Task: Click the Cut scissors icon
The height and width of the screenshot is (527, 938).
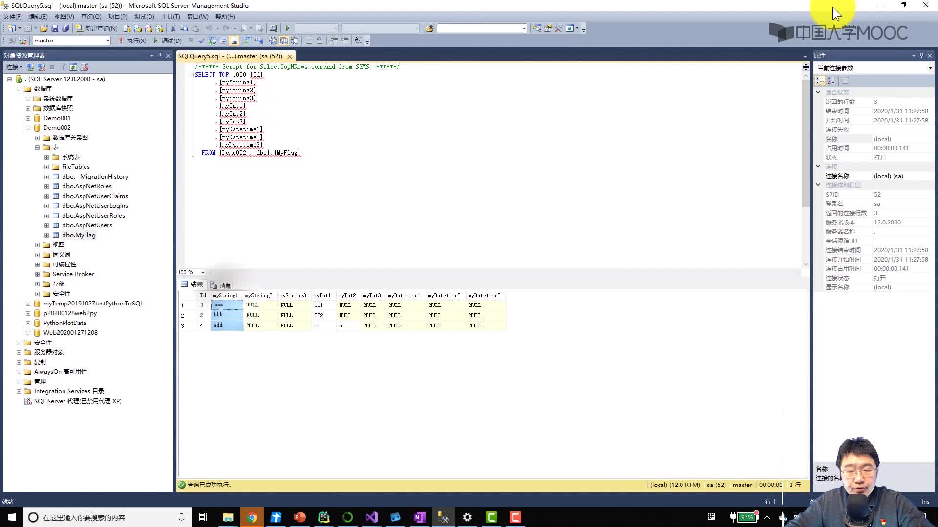Action: (x=173, y=28)
